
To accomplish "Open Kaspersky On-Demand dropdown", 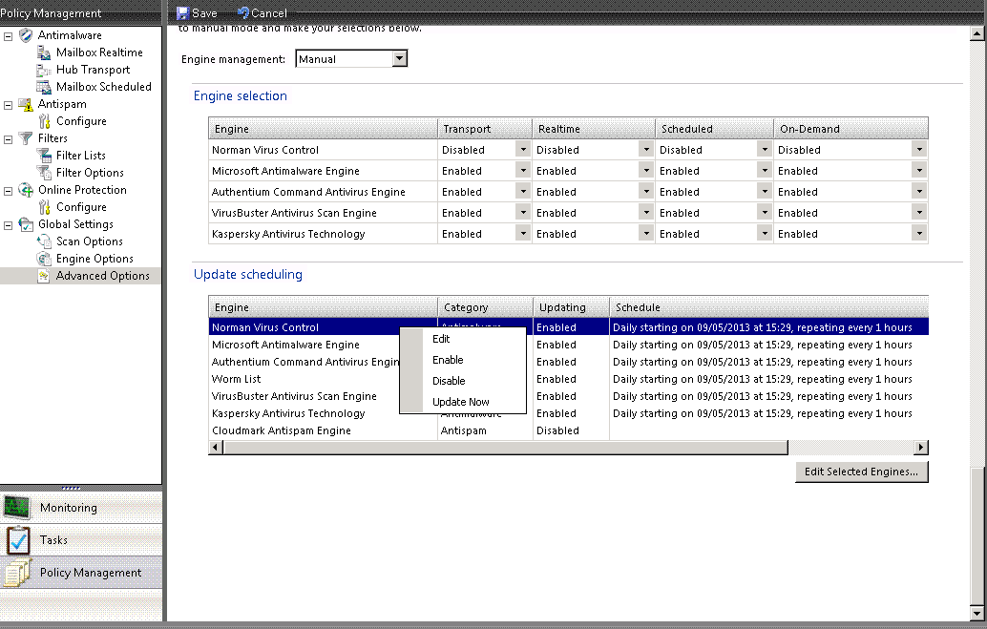I will [918, 234].
